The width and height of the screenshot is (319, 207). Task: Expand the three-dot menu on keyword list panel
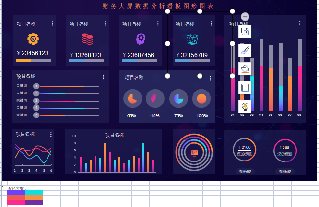click(103, 77)
